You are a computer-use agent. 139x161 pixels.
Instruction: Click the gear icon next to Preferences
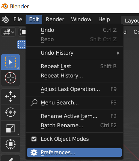click(x=34, y=153)
